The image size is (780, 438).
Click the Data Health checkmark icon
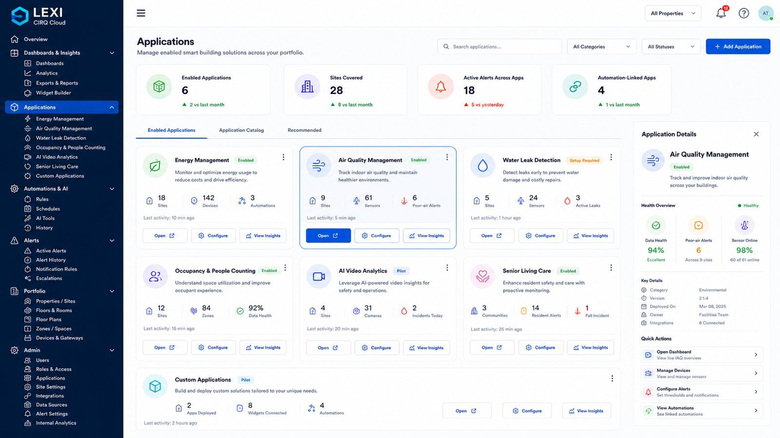pos(656,225)
